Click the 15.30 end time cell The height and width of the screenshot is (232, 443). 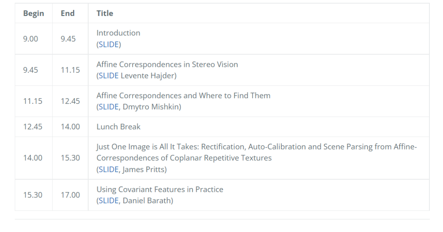pos(71,158)
